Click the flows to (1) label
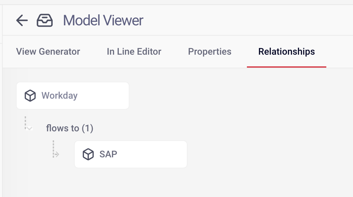The height and width of the screenshot is (197, 353). point(69,128)
